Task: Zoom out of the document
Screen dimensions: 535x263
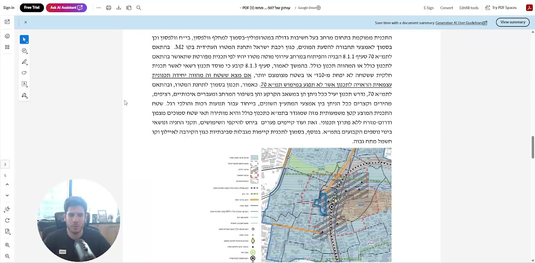Action: click(7, 256)
